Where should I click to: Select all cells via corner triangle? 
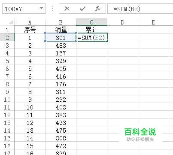[11, 22]
